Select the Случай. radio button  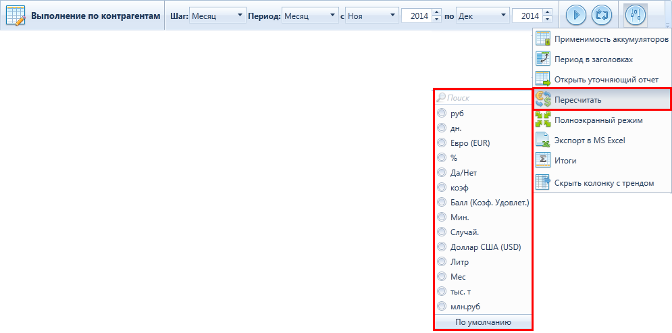coord(442,232)
